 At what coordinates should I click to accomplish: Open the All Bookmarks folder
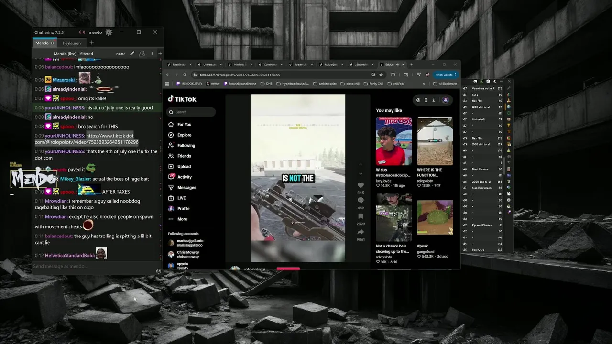[445, 84]
